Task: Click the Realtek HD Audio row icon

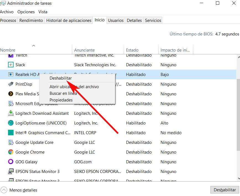Action: coord(11,75)
